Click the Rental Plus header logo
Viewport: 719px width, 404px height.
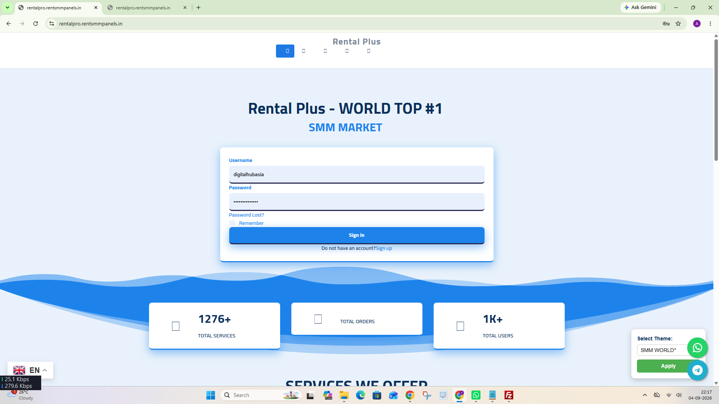click(x=357, y=42)
